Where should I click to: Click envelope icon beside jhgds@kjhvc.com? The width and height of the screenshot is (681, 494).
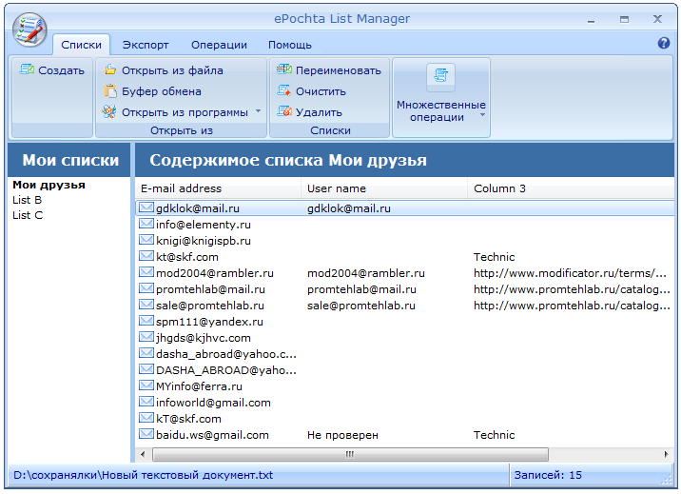click(x=146, y=337)
